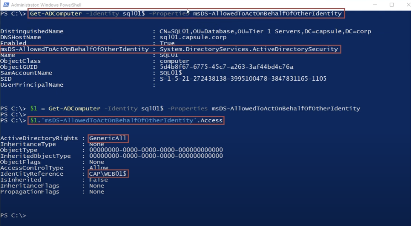411x226 pixels.
Task: Click the sql01.capsule.corp DNS host name
Action: pyautogui.click(x=193, y=37)
